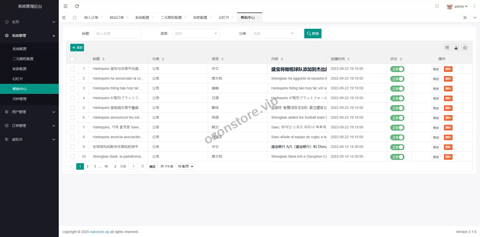This screenshot has width=480, height=237.
Task: Click the refresh icon in top bar
Action: point(77,6)
